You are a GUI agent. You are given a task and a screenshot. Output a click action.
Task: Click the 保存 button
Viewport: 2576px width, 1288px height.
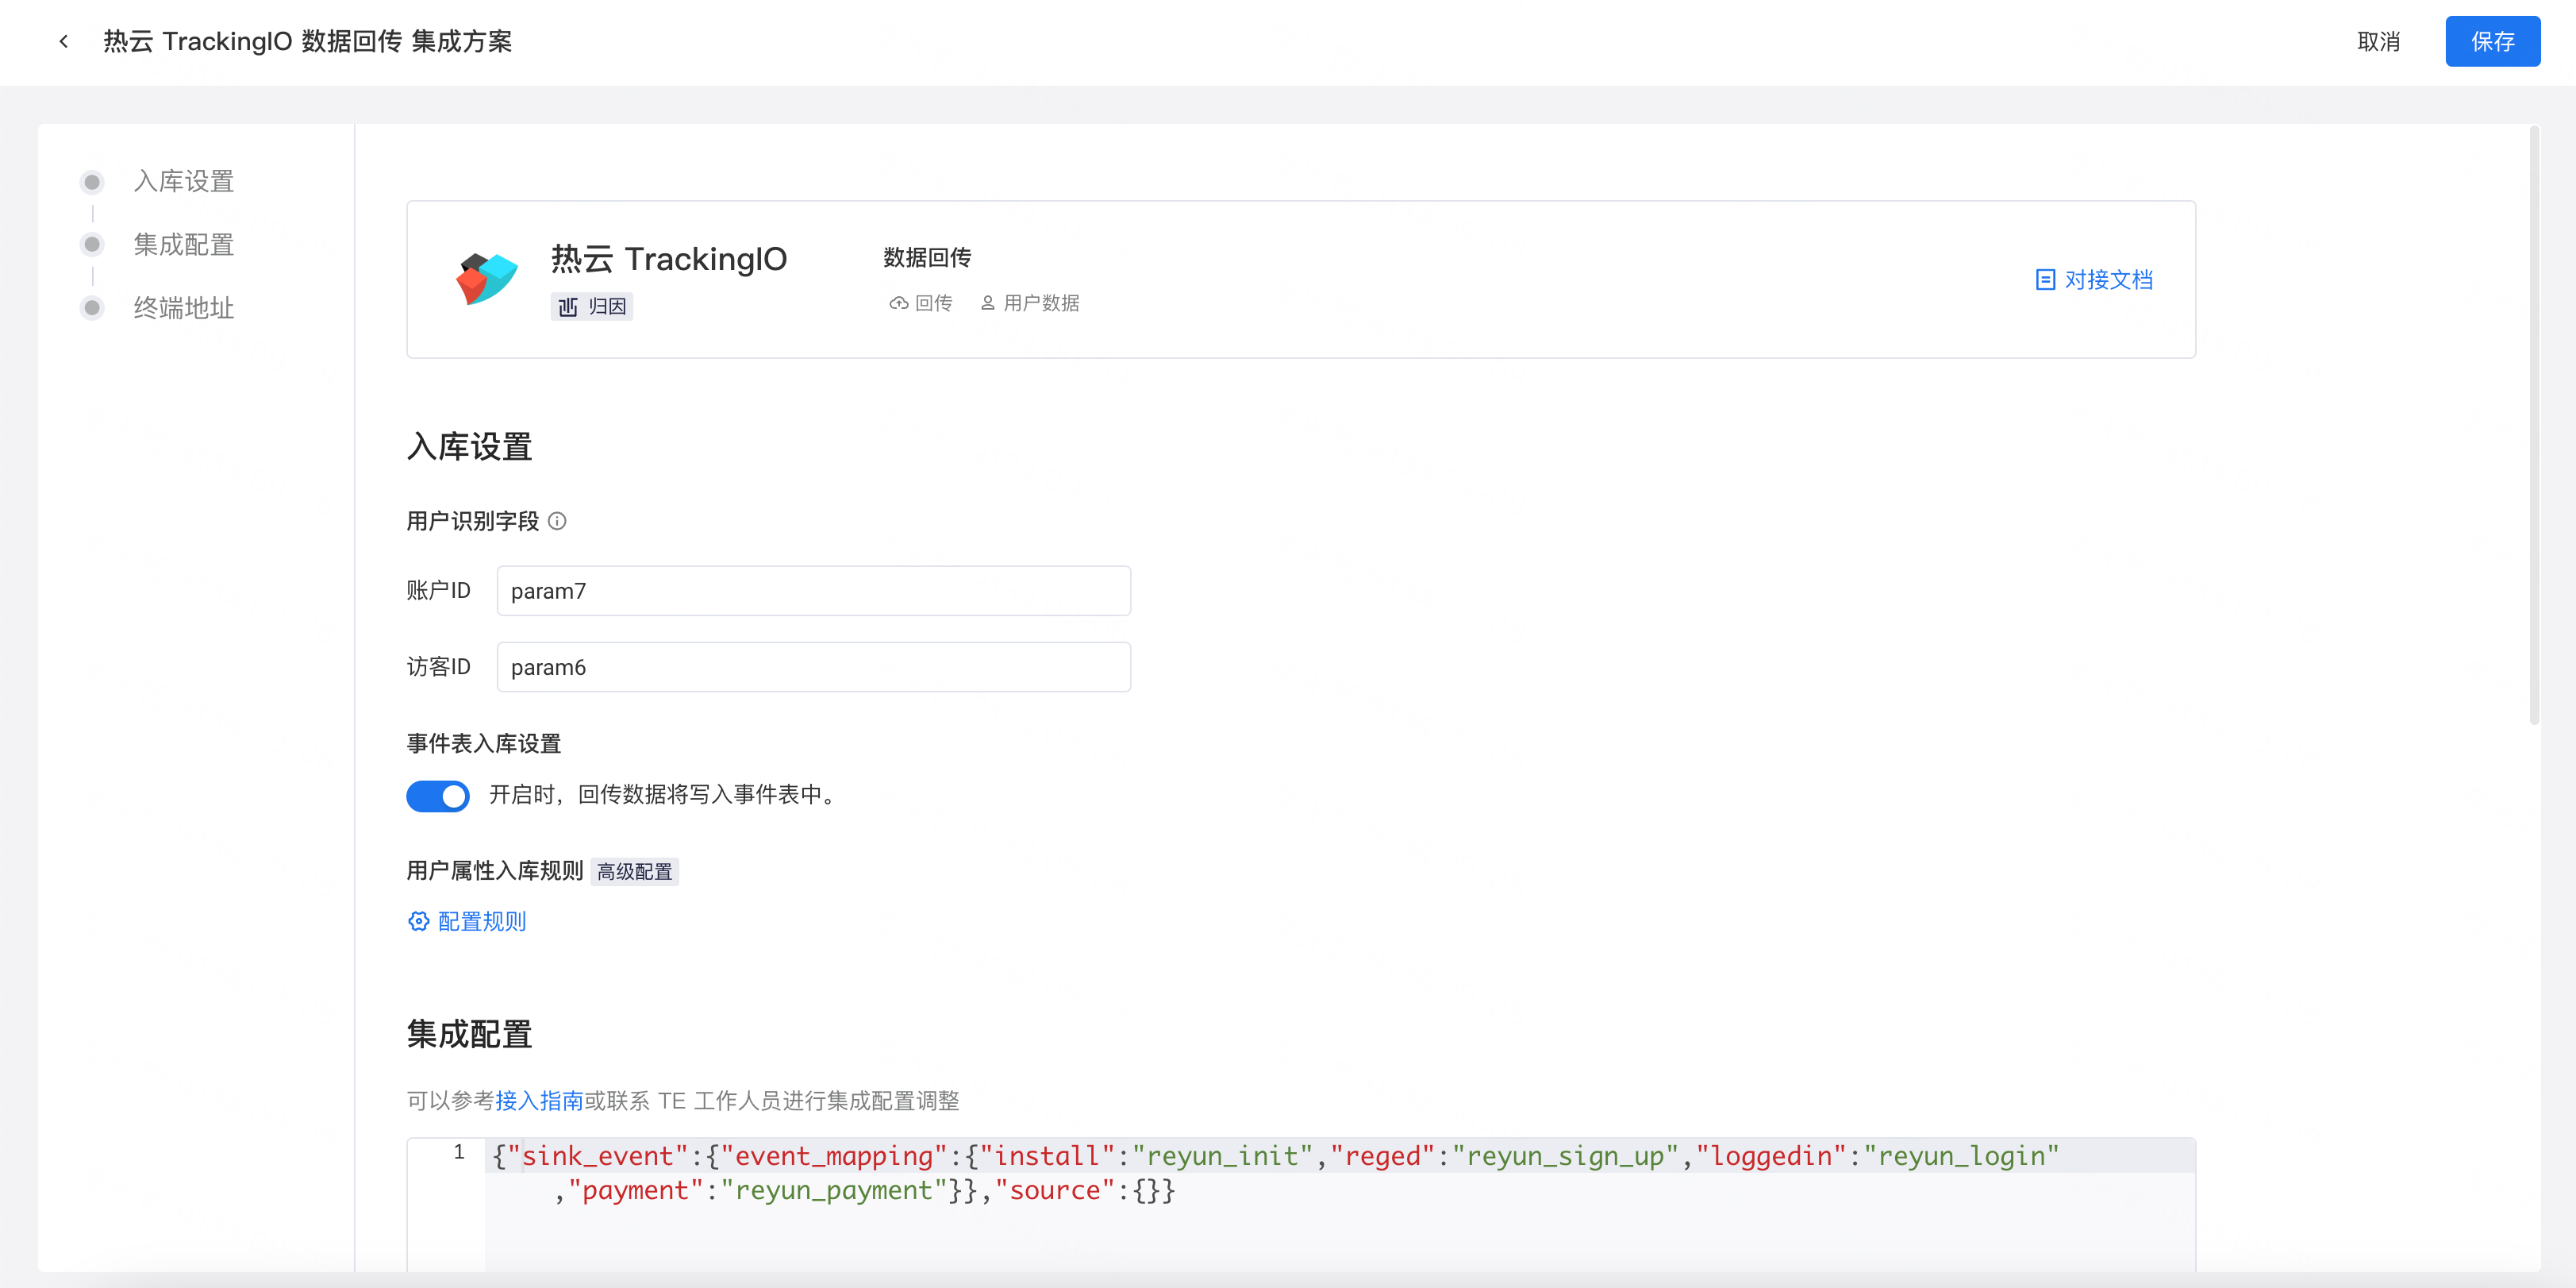[x=2492, y=41]
